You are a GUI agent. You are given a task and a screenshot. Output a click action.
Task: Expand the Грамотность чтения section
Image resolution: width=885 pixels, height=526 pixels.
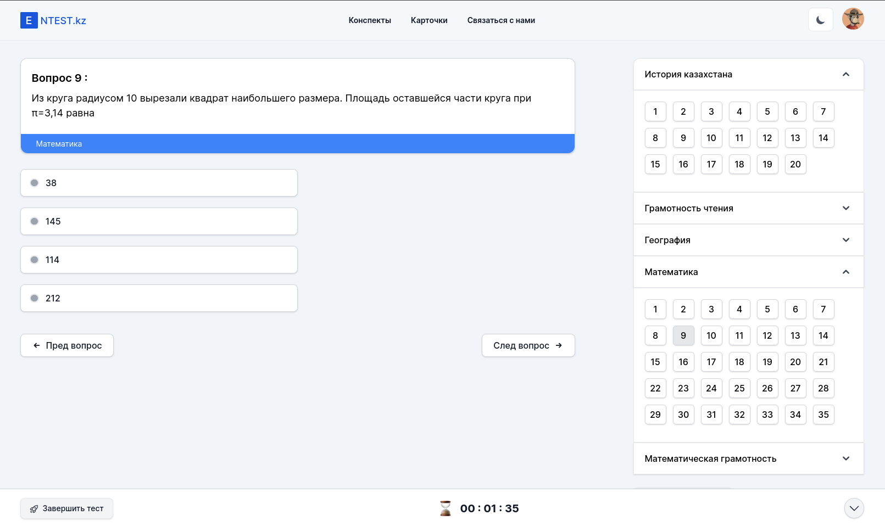(749, 208)
